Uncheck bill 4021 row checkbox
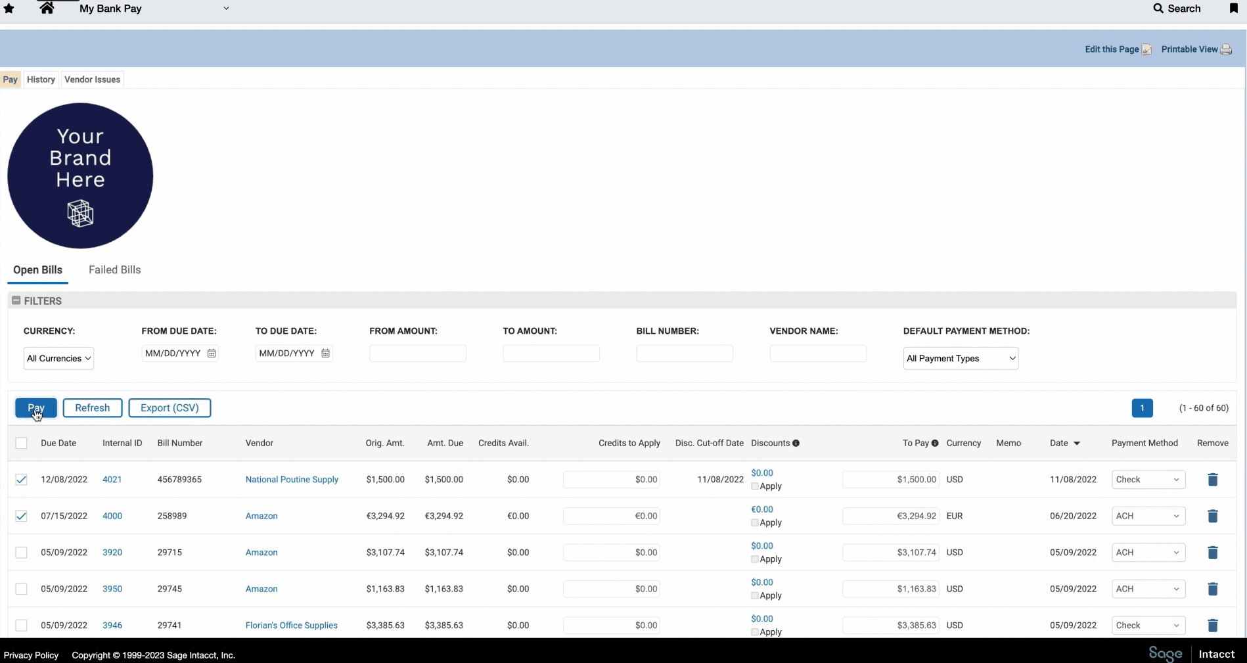Viewport: 1247px width, 663px height. tap(22, 480)
